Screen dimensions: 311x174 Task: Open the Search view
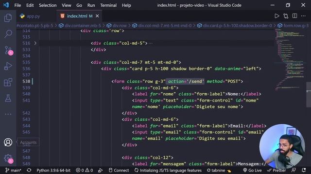pyautogui.click(x=8, y=34)
